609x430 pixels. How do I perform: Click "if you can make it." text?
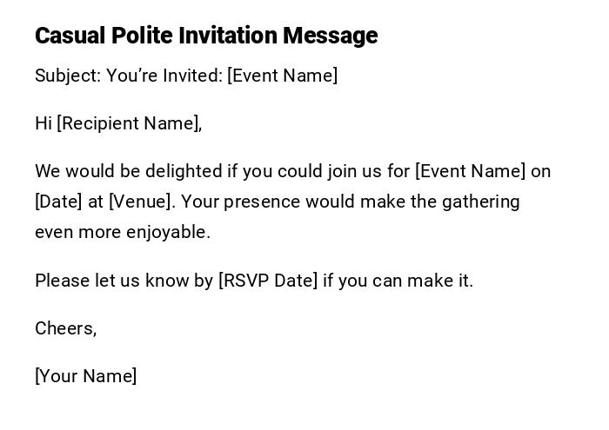click(x=398, y=281)
